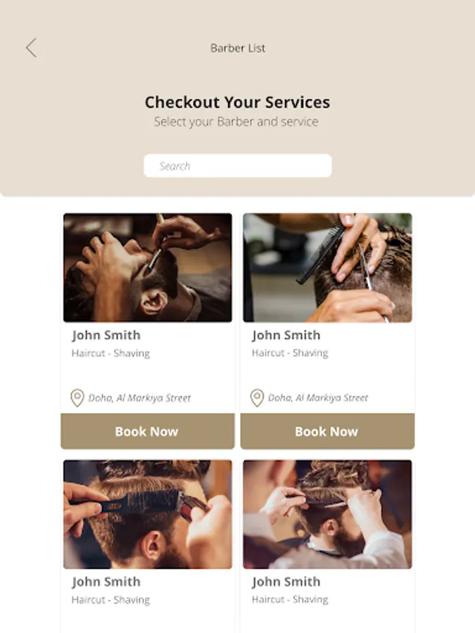Tap the Barber List page title
Image resolution: width=475 pixels, height=633 pixels.
[238, 48]
